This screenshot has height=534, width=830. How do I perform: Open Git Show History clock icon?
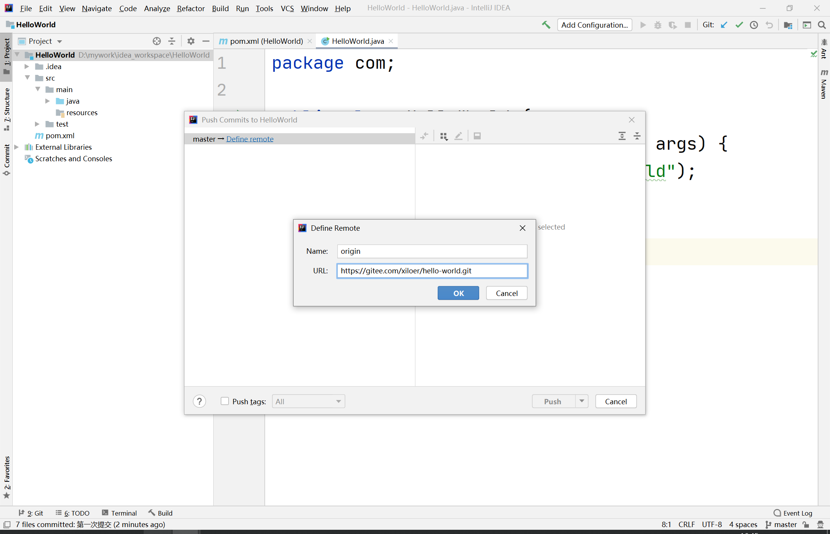point(754,25)
